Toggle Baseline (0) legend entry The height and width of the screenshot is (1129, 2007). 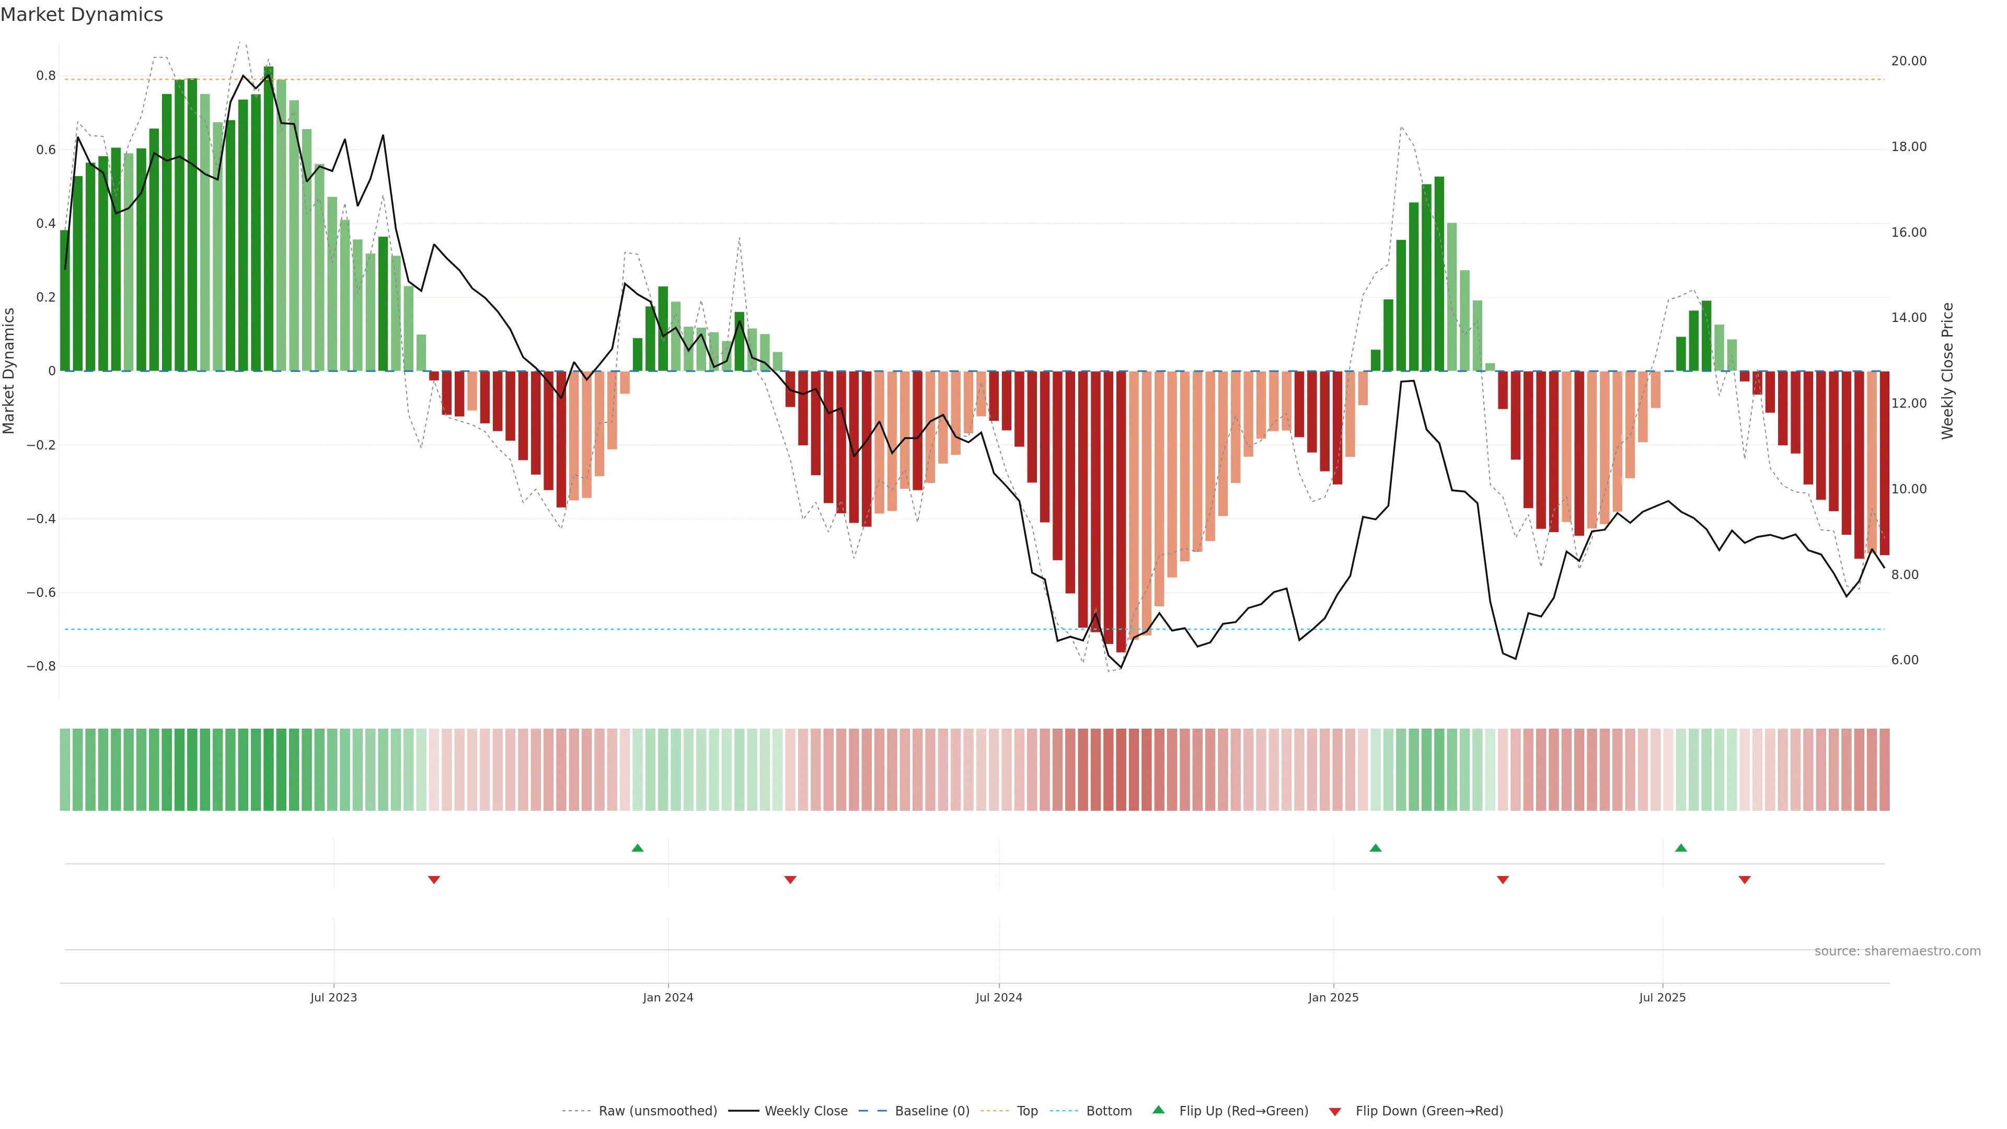932,1111
